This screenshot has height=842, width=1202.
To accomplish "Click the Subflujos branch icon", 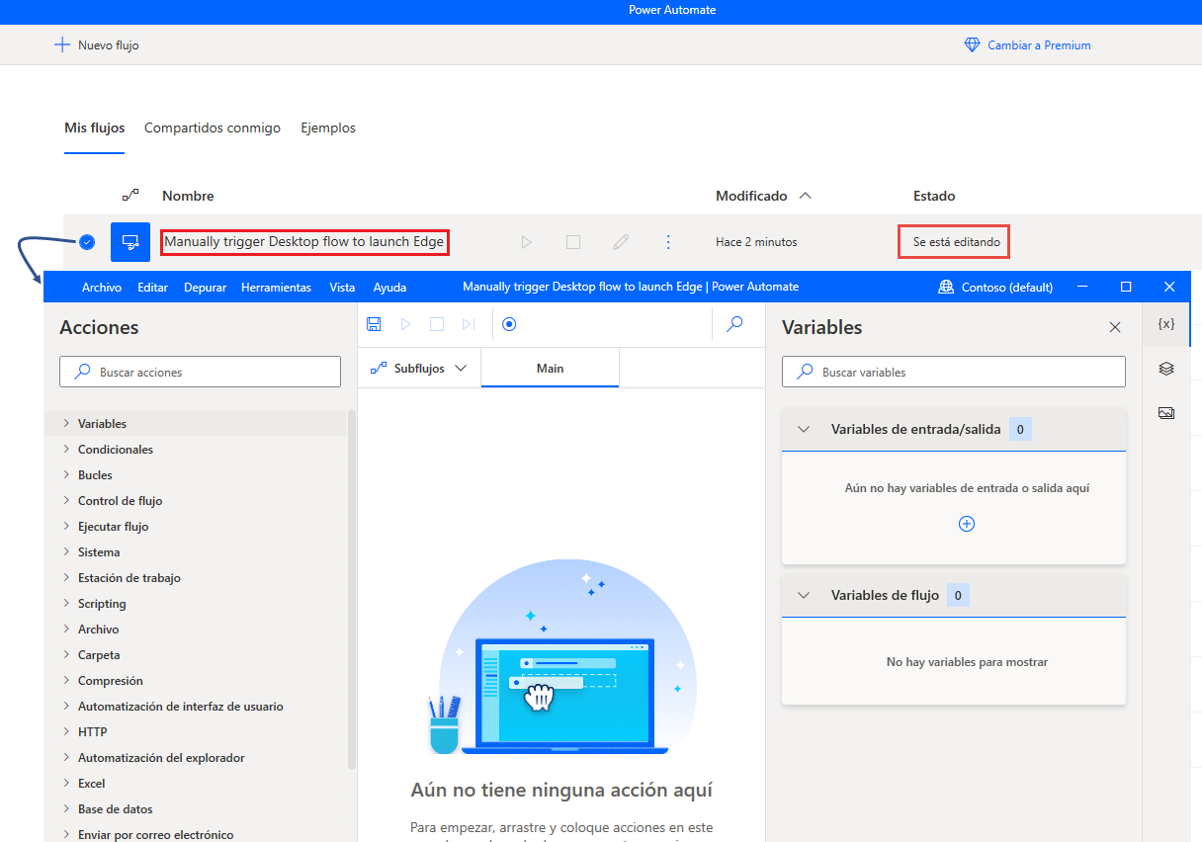I will click(379, 369).
